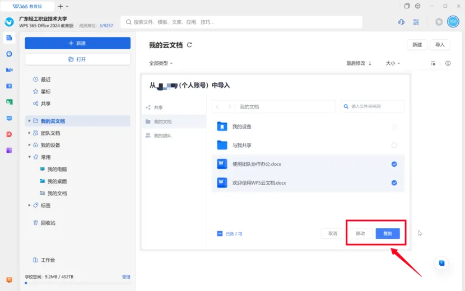Click the school storage usage bar
The width and height of the screenshot is (465, 291).
pyautogui.click(x=78, y=283)
